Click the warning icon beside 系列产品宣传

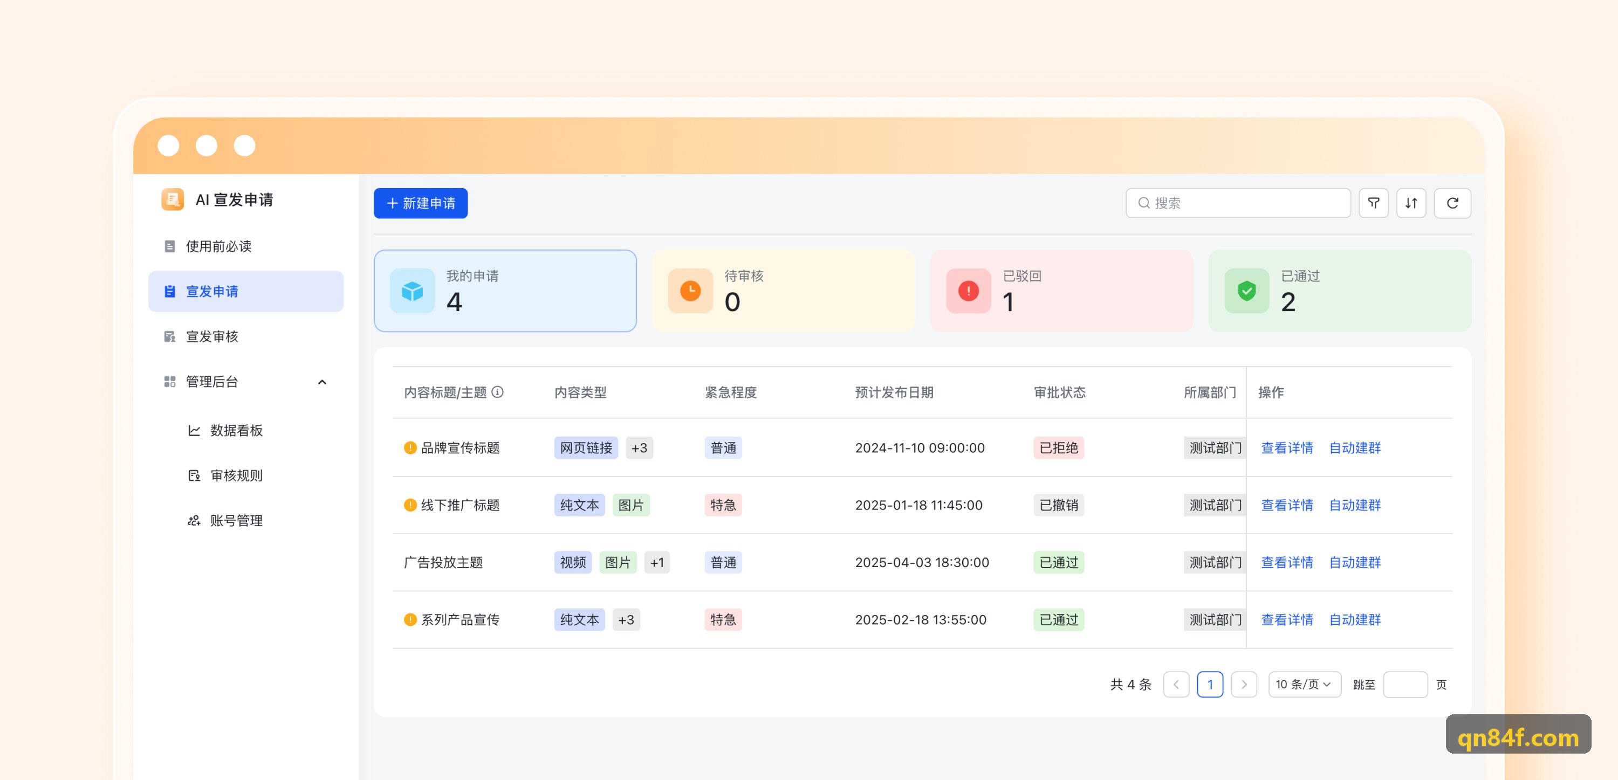(x=410, y=619)
